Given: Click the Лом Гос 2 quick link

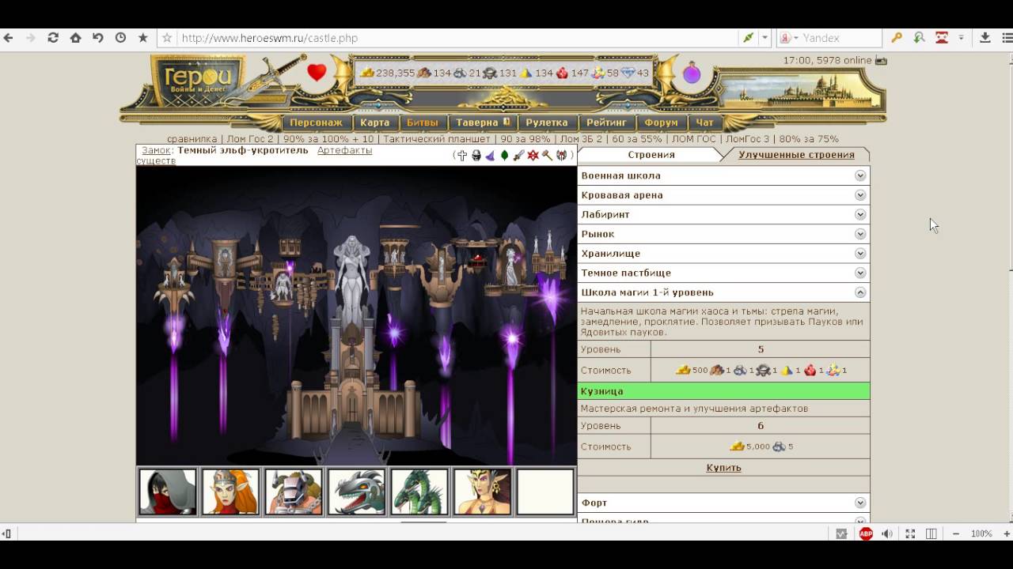Looking at the screenshot, I should (x=249, y=139).
